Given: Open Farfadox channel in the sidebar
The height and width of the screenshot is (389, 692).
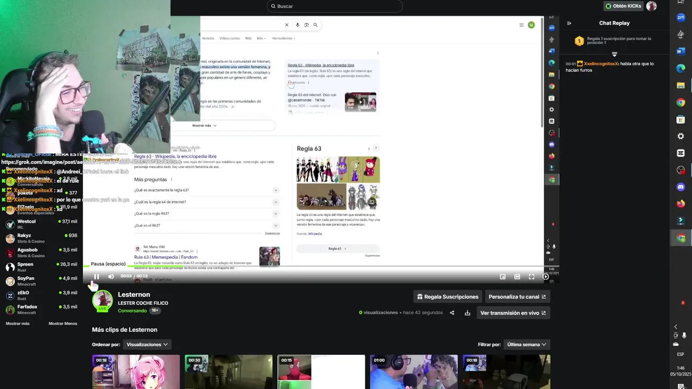Looking at the screenshot, I should 41,310.
